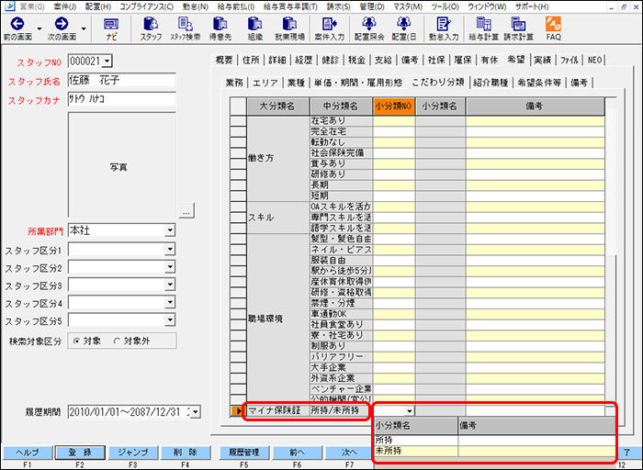
Task: Switch to the 紹介職種 sub-tab
Action: click(x=491, y=83)
